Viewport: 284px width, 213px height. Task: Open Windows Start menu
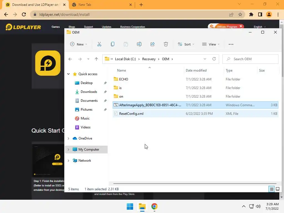tap(130, 206)
